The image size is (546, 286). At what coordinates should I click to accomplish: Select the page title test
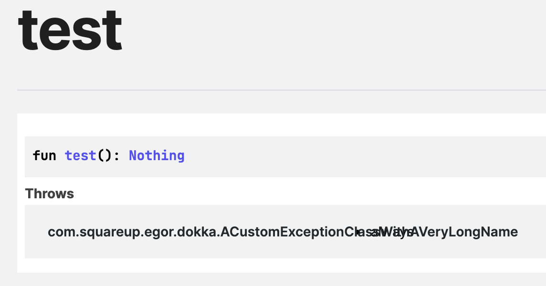tap(69, 30)
